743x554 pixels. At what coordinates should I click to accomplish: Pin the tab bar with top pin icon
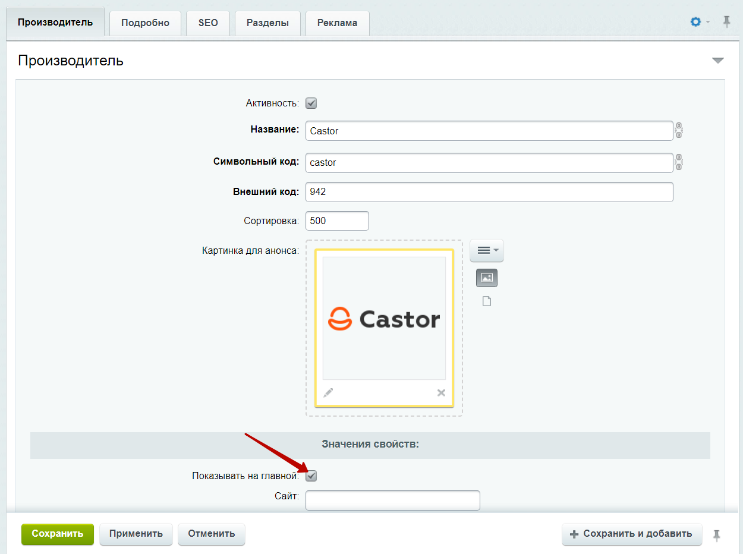click(x=726, y=22)
